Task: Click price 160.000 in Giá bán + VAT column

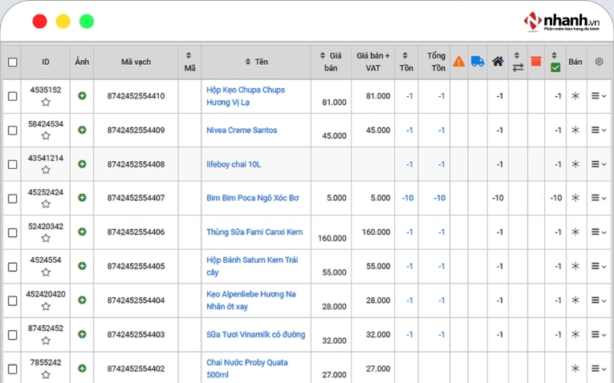Action: (376, 232)
